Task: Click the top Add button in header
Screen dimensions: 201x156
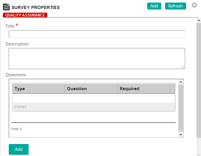Action: pos(154,6)
